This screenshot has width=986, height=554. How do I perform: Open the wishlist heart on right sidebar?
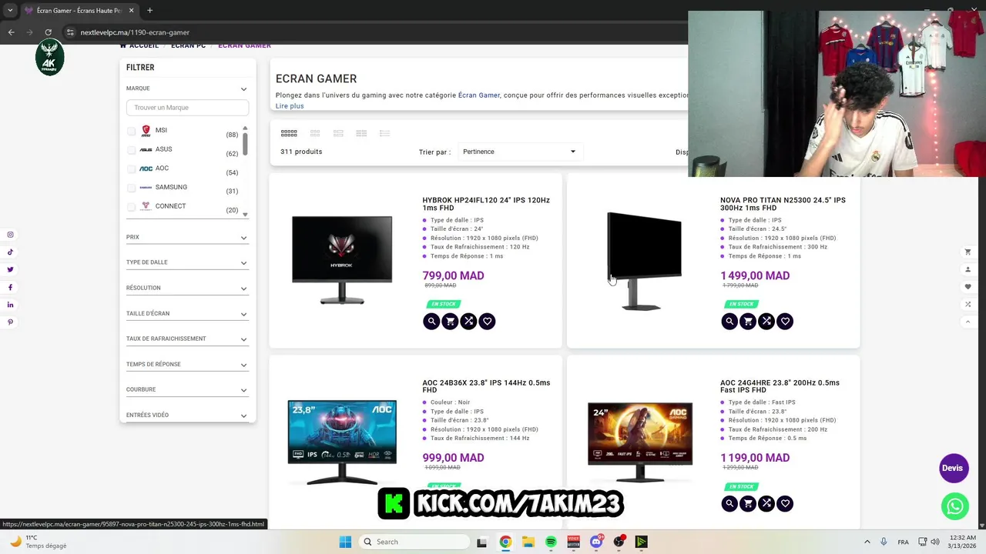[x=968, y=286]
